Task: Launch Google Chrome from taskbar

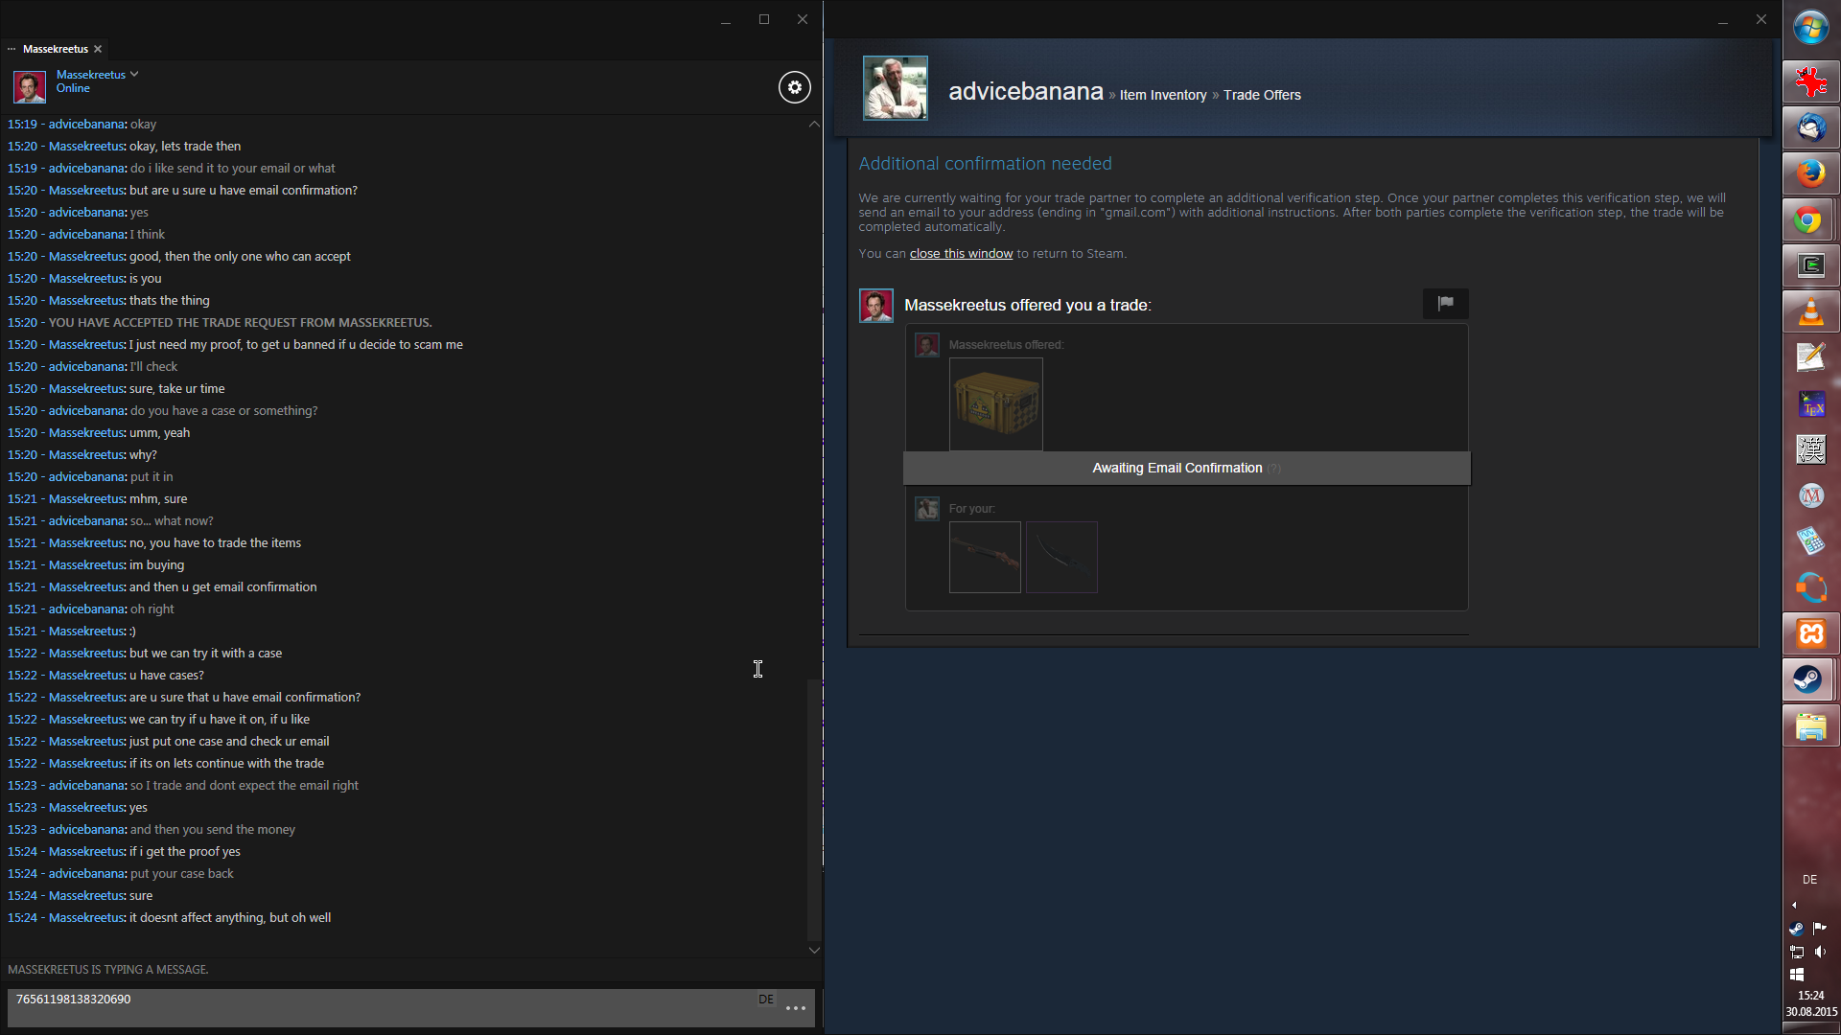Action: 1810,220
